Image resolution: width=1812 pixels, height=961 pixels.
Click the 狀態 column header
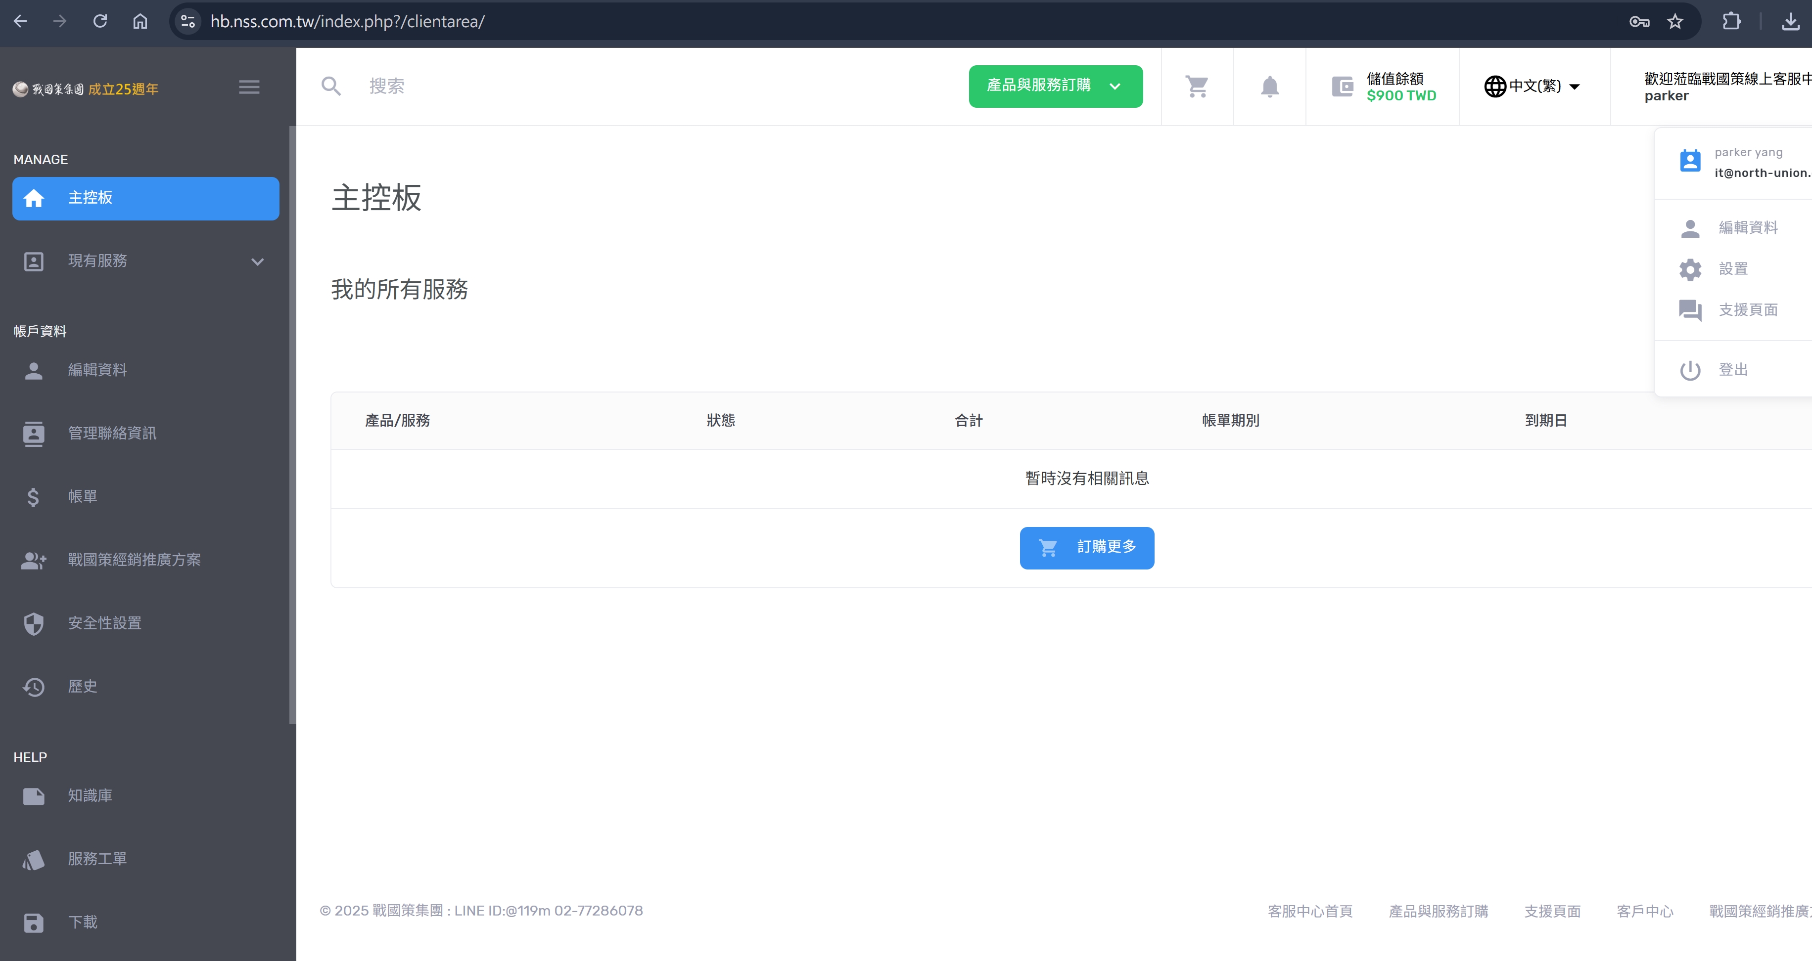tap(721, 420)
